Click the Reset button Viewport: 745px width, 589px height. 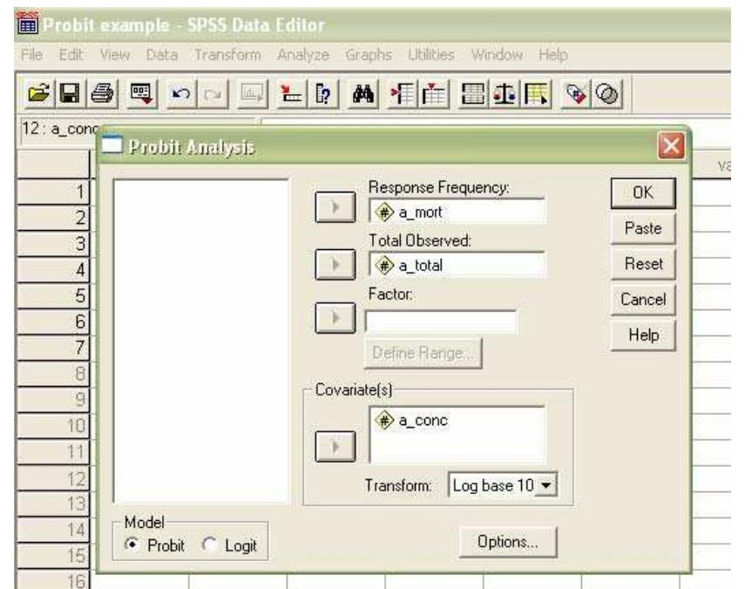click(643, 264)
